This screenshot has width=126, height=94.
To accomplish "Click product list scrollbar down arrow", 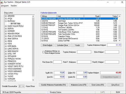I will [33, 80].
